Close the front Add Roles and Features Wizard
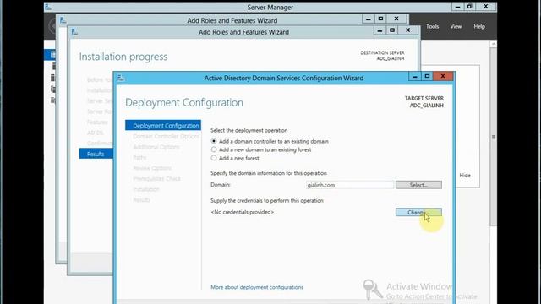This screenshot has height=304, width=541. coord(407,30)
